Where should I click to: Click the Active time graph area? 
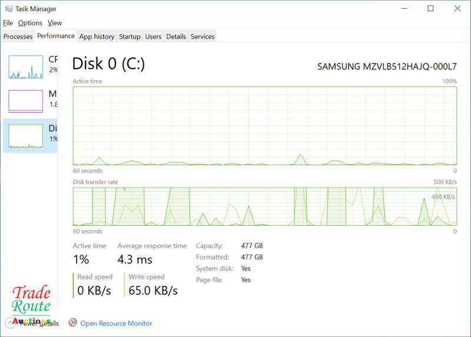click(x=265, y=126)
